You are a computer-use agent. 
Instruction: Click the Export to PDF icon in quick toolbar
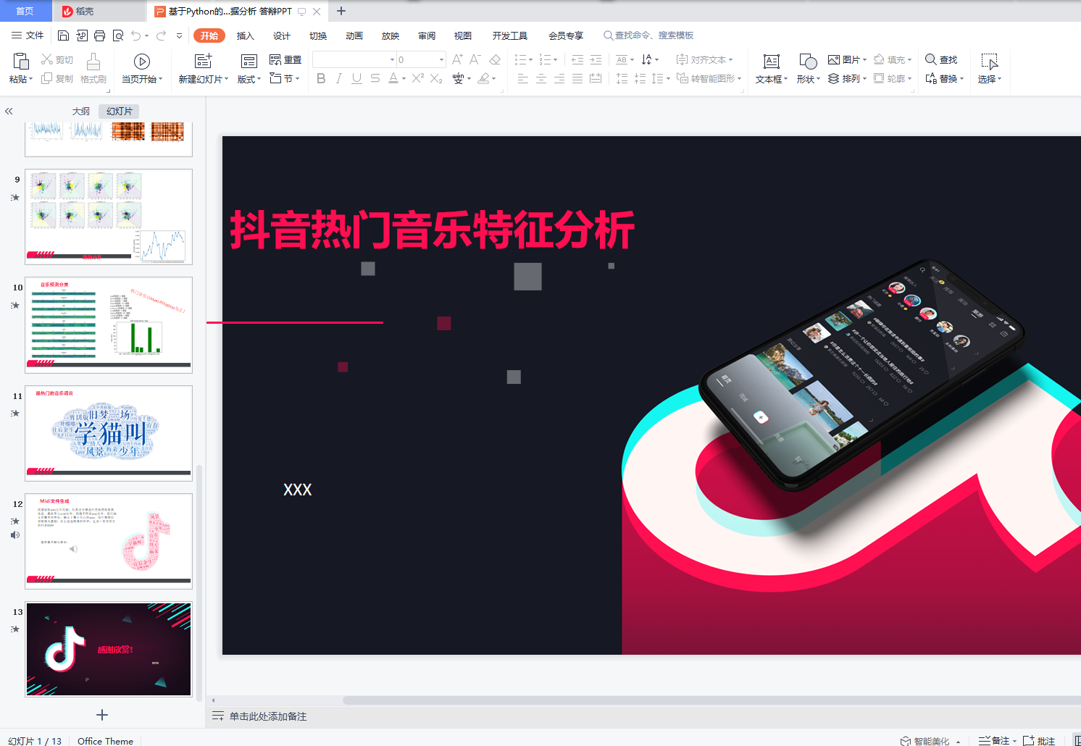(x=82, y=35)
